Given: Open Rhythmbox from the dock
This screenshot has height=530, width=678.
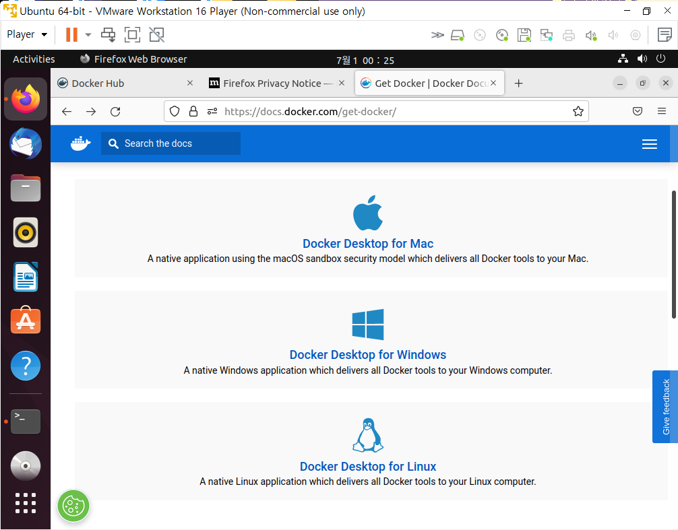Looking at the screenshot, I should click(x=26, y=232).
